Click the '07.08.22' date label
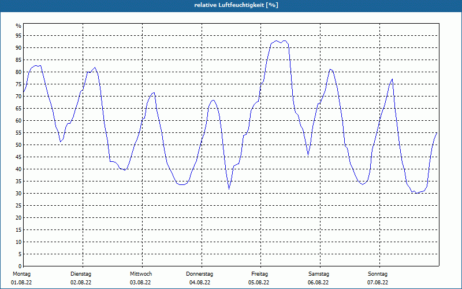This screenshot has width=462, height=289. pyautogui.click(x=378, y=283)
